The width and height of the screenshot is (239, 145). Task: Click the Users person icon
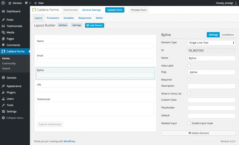[3, 99]
